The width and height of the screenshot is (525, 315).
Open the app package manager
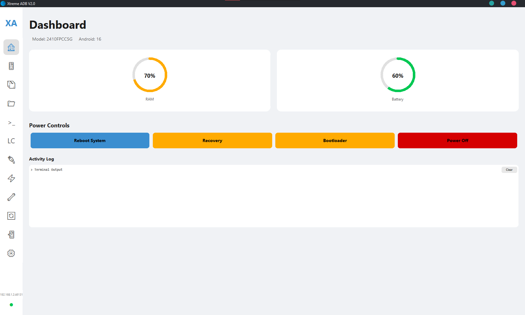[x=11, y=85]
